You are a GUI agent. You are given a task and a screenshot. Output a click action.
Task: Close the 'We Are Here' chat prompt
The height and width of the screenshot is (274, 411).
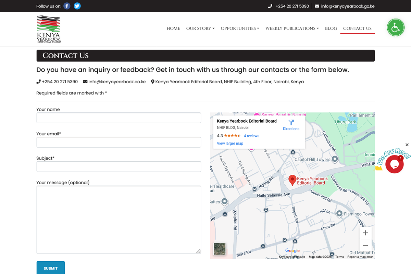(407, 145)
